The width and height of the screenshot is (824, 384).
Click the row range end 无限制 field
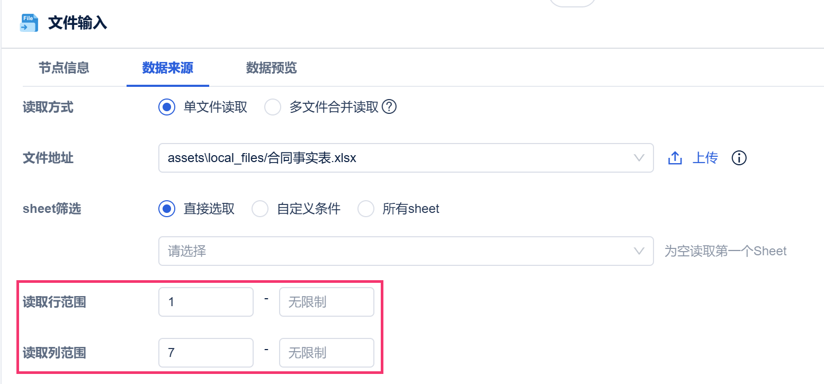(x=326, y=302)
